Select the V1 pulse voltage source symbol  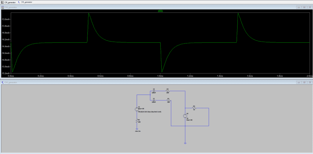137,109
